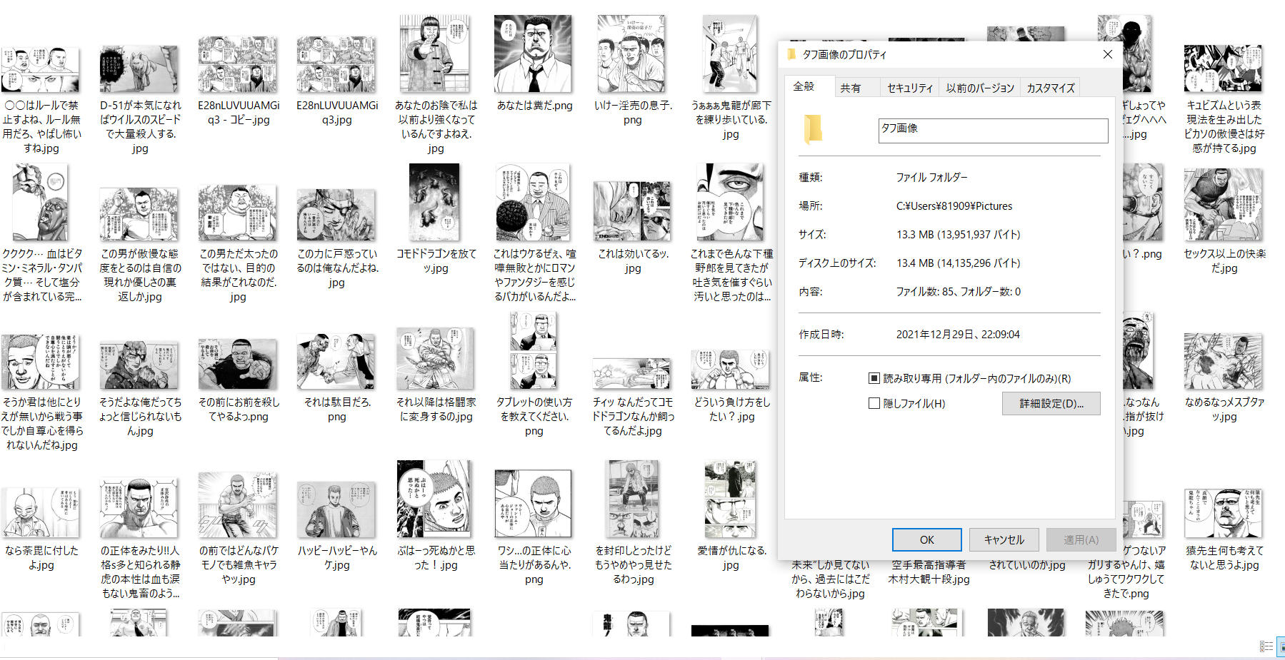Click file name starting この男ただ太ったのではない
Viewport: 1285px width, 660px height.
pos(238,275)
